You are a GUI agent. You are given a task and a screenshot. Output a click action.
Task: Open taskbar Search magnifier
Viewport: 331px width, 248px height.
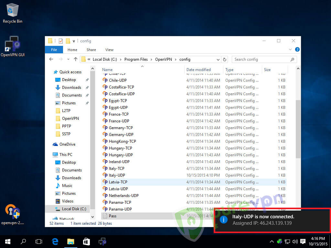coord(23,242)
